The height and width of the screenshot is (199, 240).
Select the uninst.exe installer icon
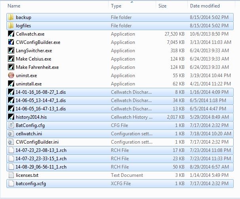click(x=11, y=76)
